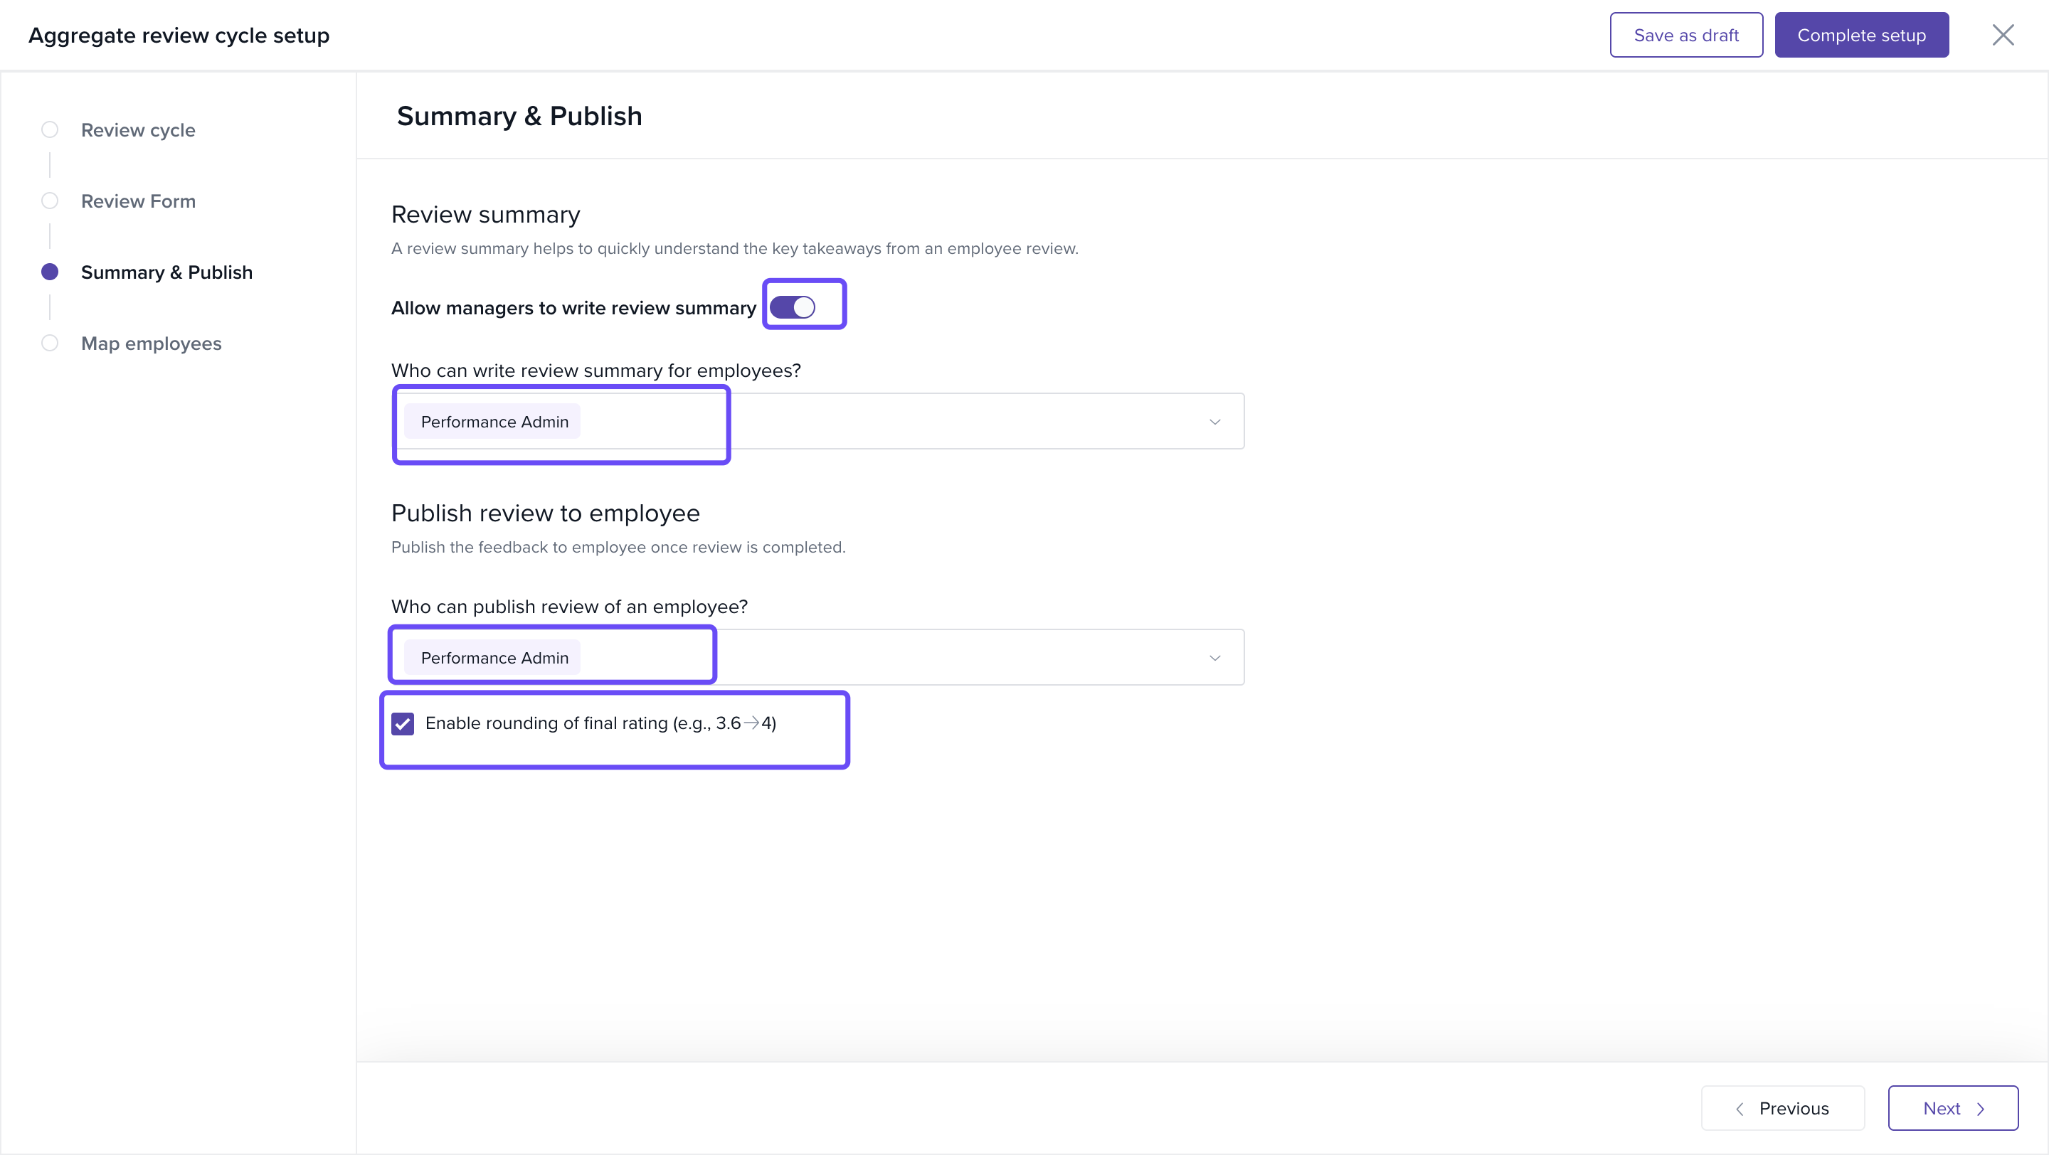This screenshot has height=1155, width=2049.
Task: Open the Review Form step
Action: tap(137, 201)
